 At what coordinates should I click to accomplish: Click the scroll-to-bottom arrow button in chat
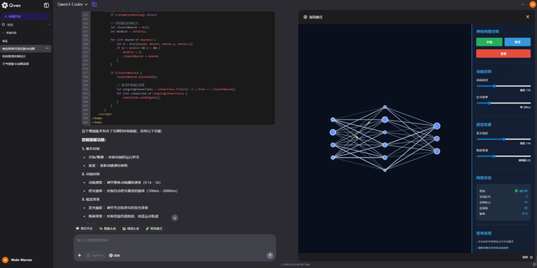tap(174, 218)
